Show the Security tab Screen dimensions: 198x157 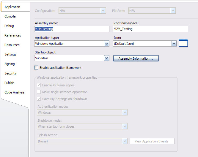pyautogui.click(x=10, y=73)
